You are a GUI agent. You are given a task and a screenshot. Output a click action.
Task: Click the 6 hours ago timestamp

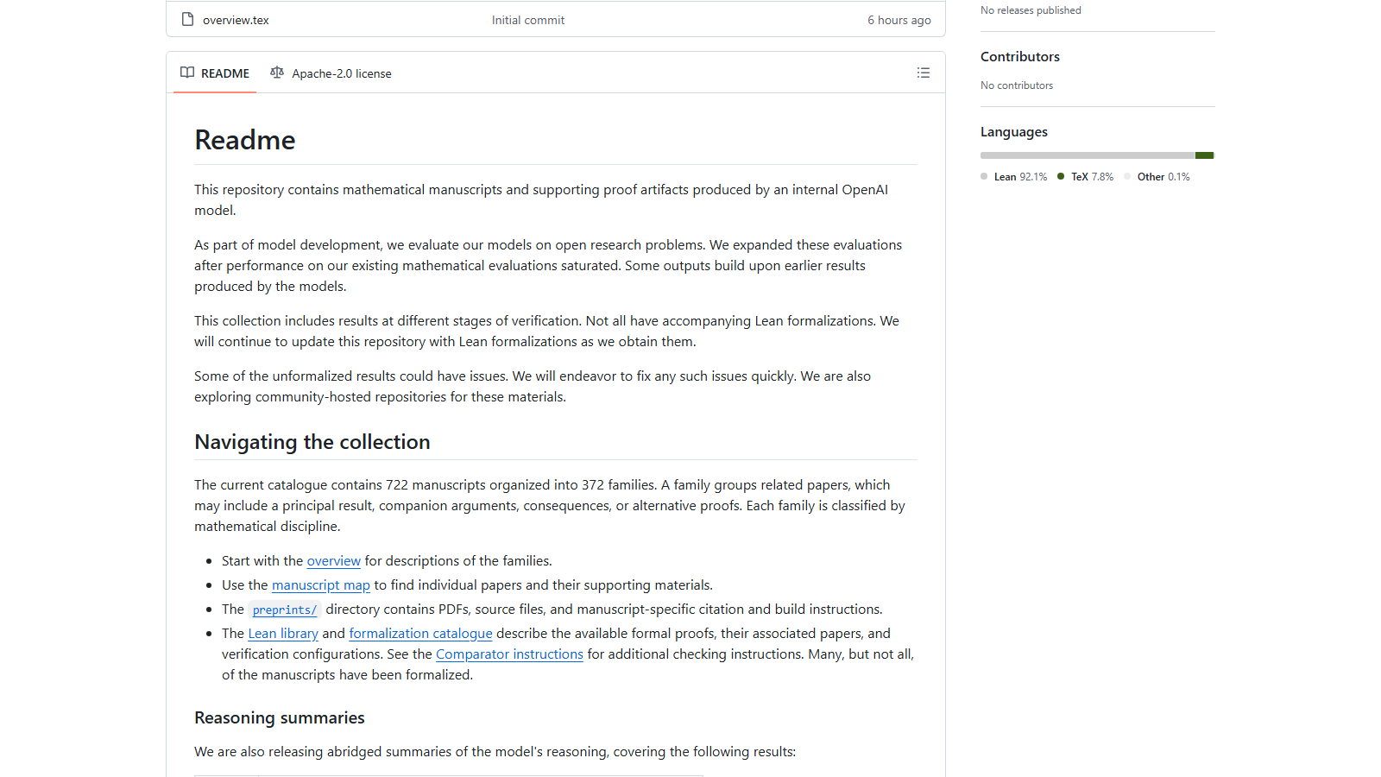point(899,20)
